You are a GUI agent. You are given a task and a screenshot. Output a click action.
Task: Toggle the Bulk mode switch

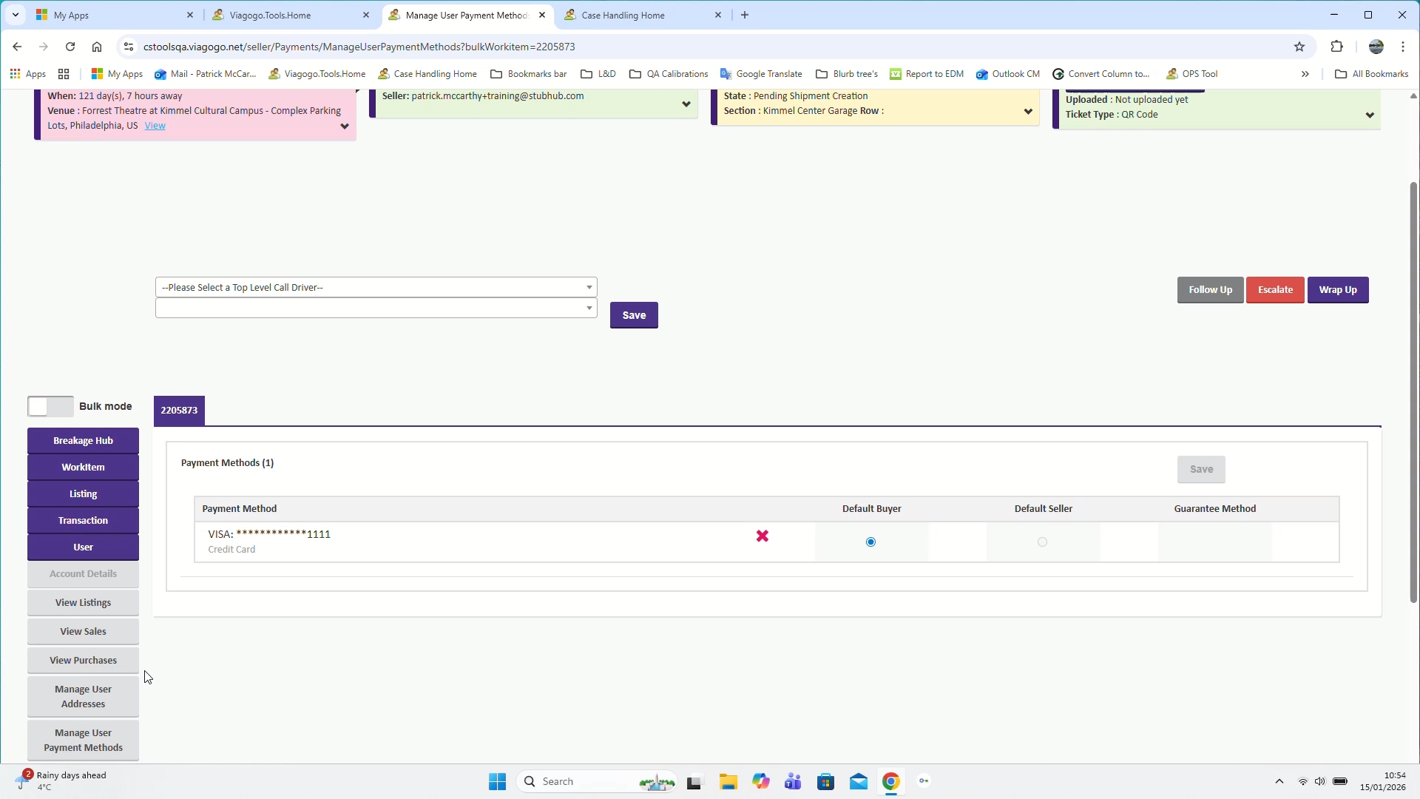point(50,406)
